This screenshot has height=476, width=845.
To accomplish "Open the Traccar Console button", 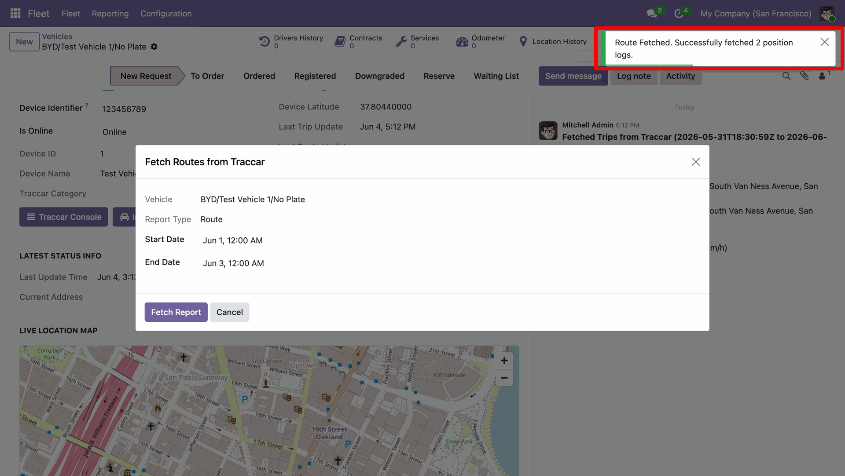I will tap(63, 217).
